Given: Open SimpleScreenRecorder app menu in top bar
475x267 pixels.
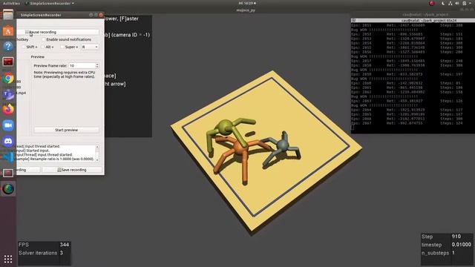Looking at the screenshot, I should click(50, 3).
